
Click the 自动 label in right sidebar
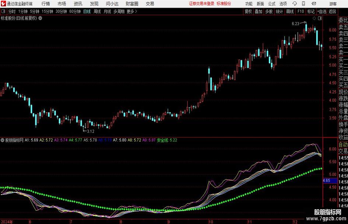tap(343, 145)
